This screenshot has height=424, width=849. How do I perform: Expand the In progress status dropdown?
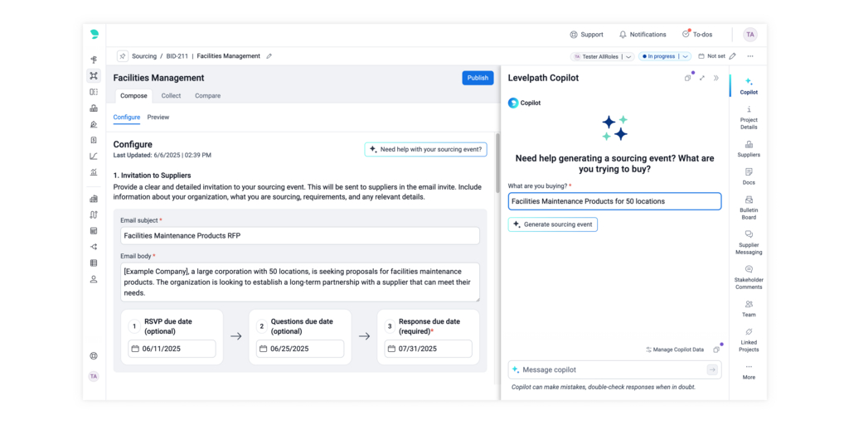tap(684, 56)
